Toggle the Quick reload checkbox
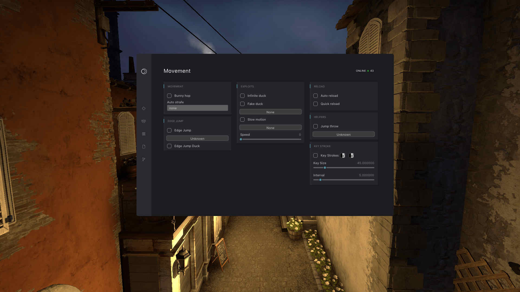 (316, 104)
